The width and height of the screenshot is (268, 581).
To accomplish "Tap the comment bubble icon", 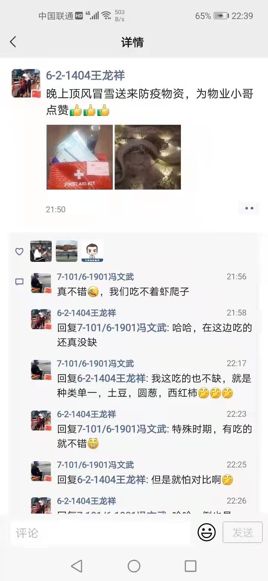I will [x=19, y=282].
